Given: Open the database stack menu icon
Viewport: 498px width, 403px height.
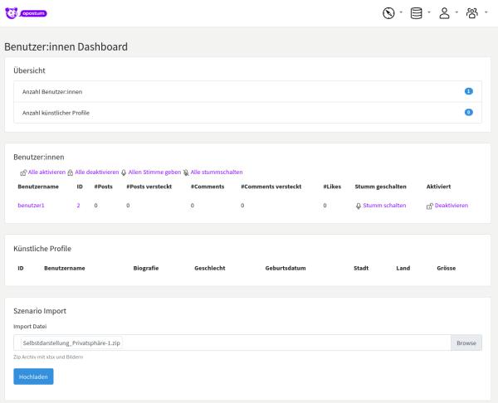Looking at the screenshot, I should [x=416, y=12].
